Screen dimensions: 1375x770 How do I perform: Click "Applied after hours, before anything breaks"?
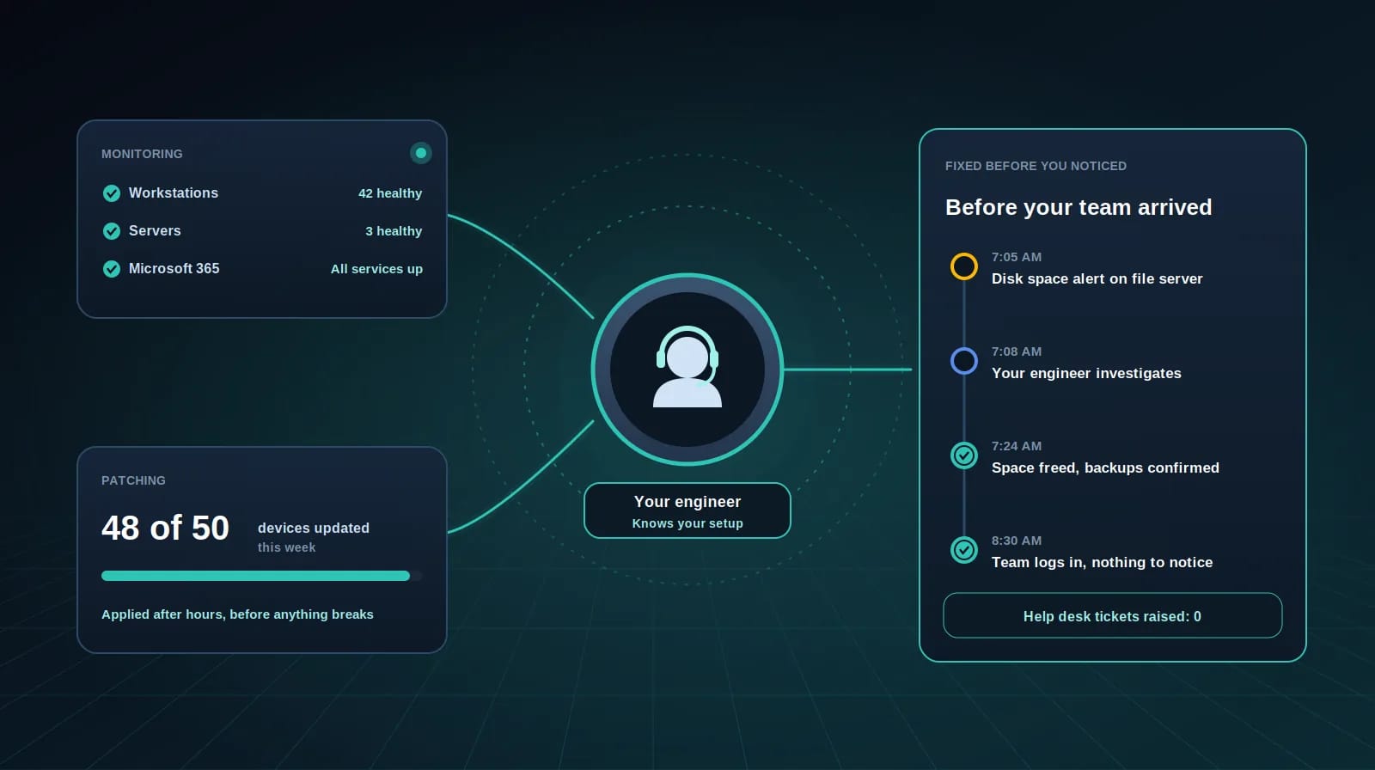237,614
